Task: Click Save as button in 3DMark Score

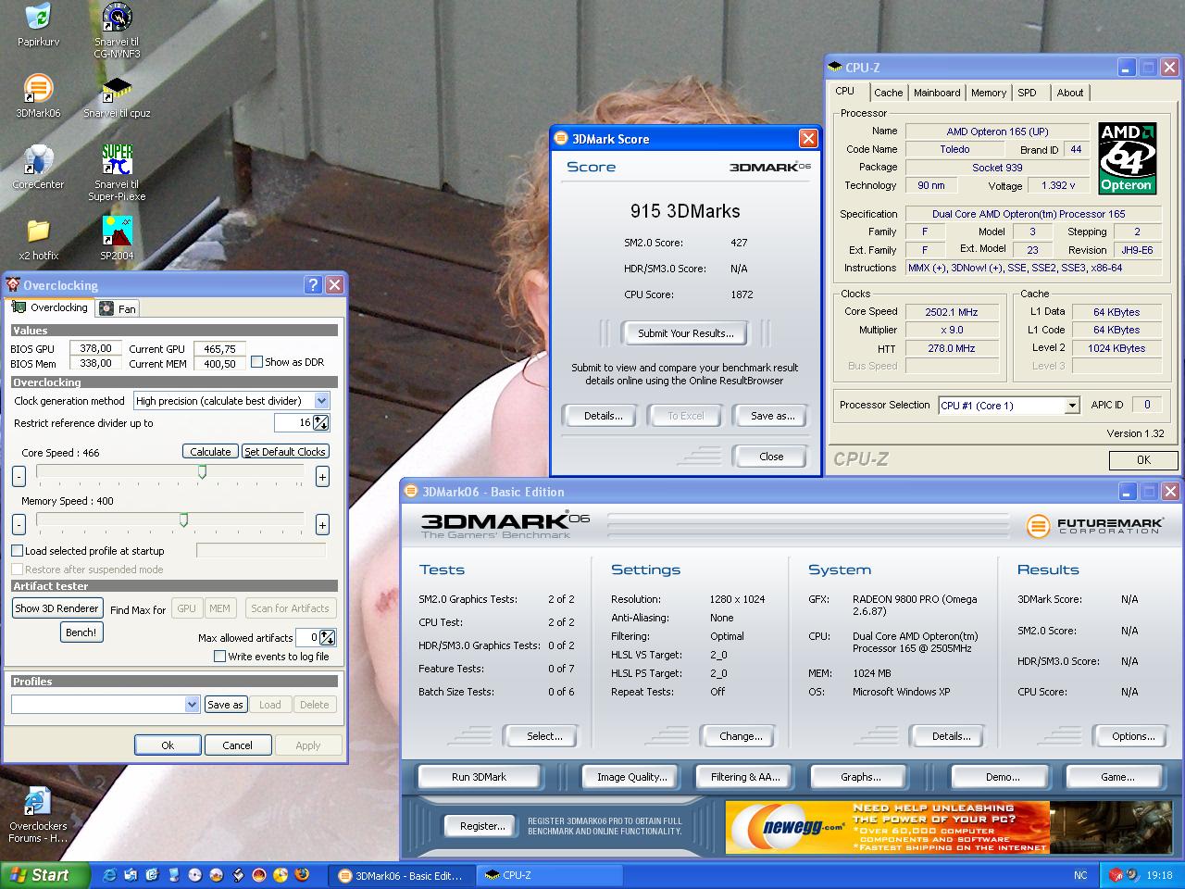Action: (772, 416)
